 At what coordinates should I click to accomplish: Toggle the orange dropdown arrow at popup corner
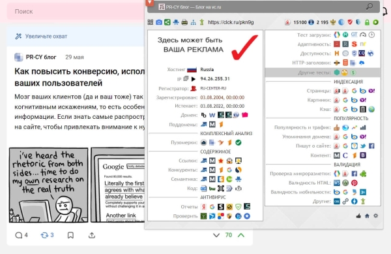[150, 3]
